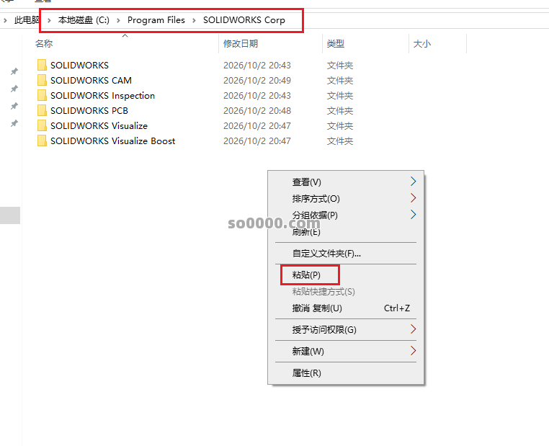549x446 pixels.
Task: Click the SOLIDWORKS CAM folder name
Action: pyautogui.click(x=91, y=80)
